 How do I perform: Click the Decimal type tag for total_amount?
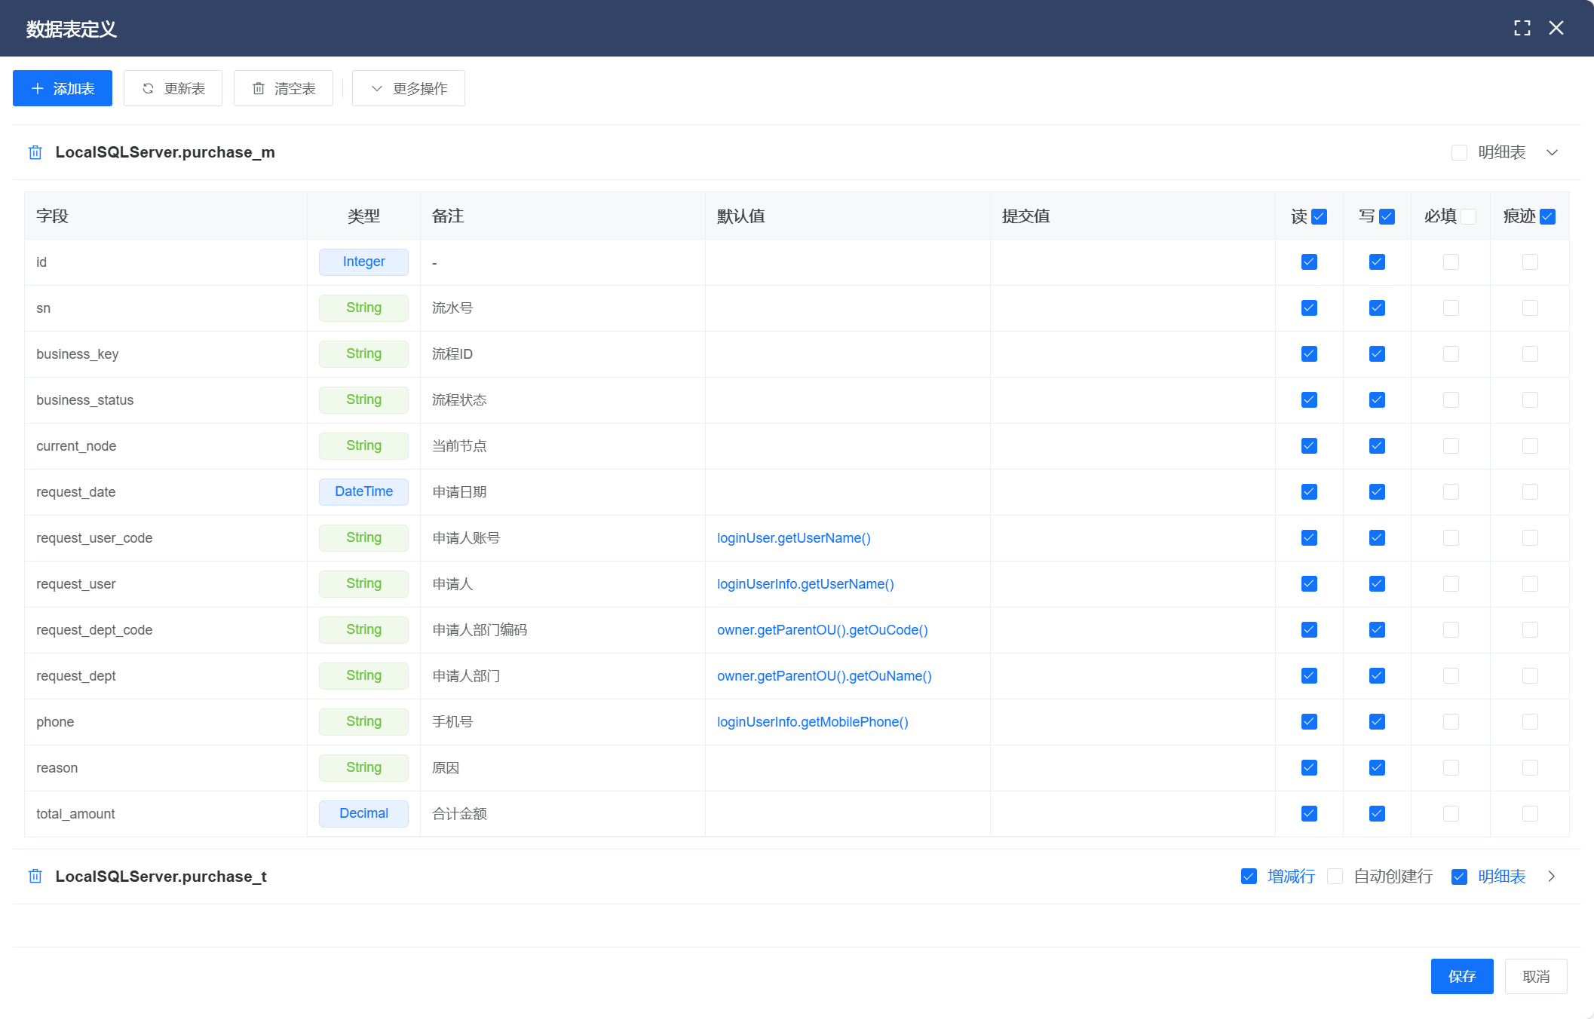363,814
